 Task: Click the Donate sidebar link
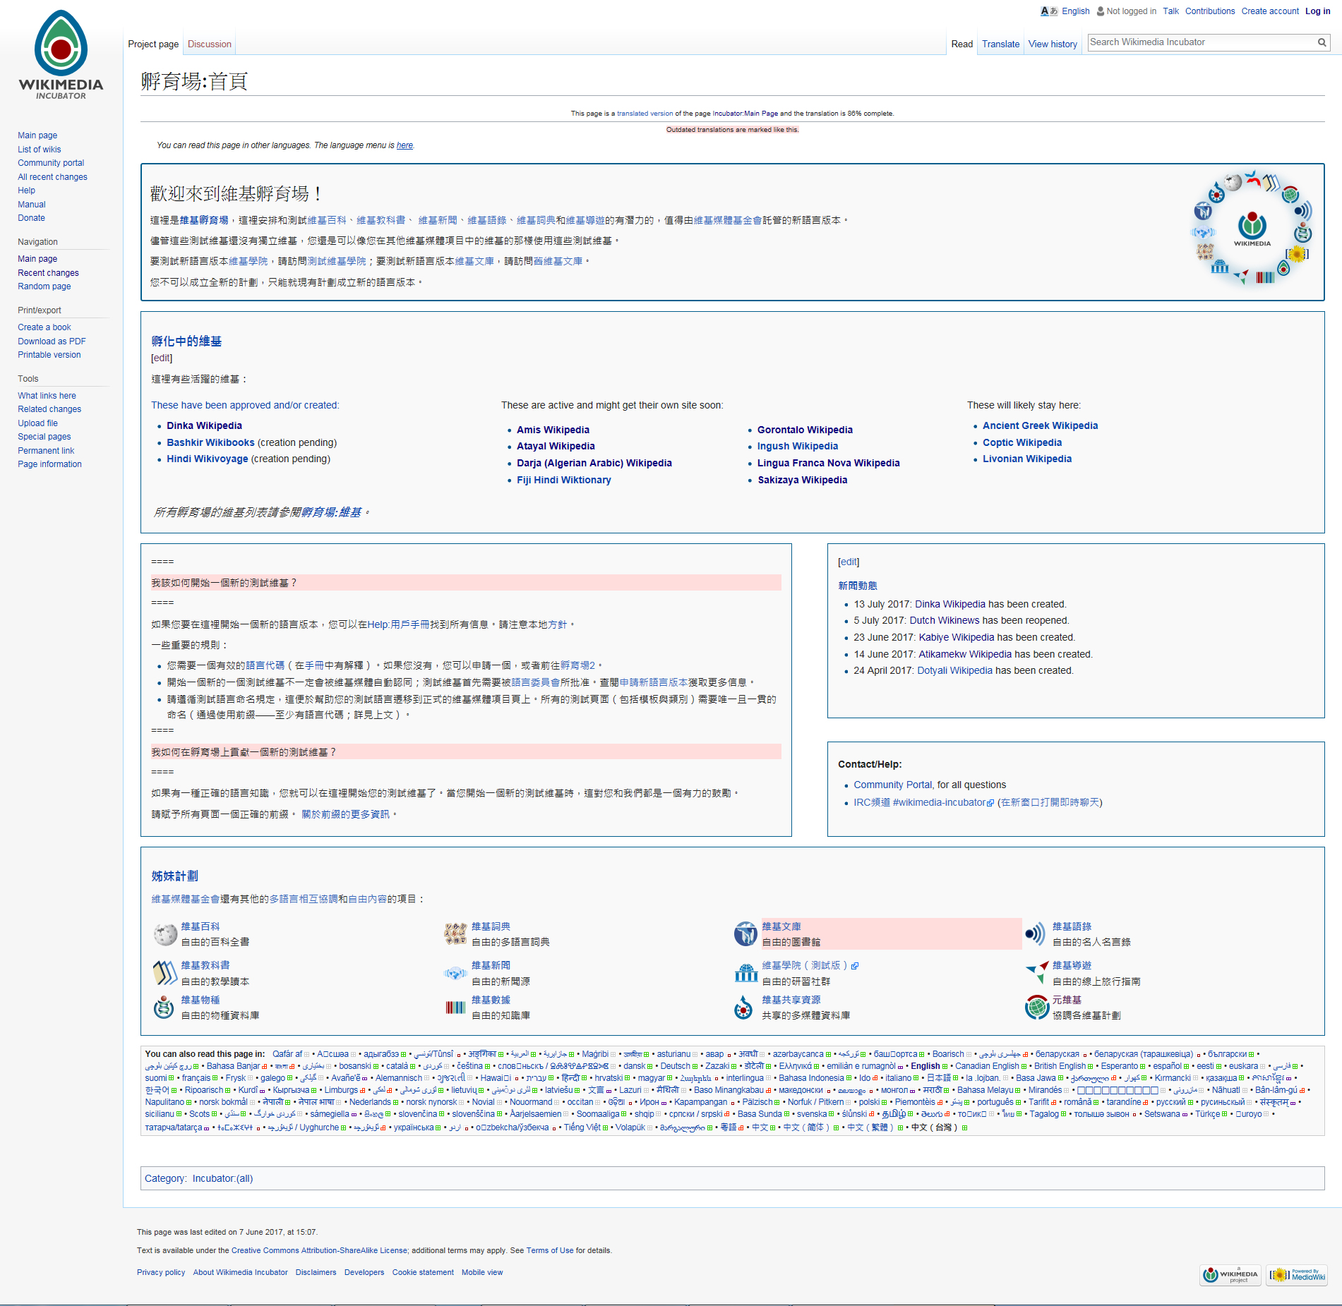pos(31,218)
